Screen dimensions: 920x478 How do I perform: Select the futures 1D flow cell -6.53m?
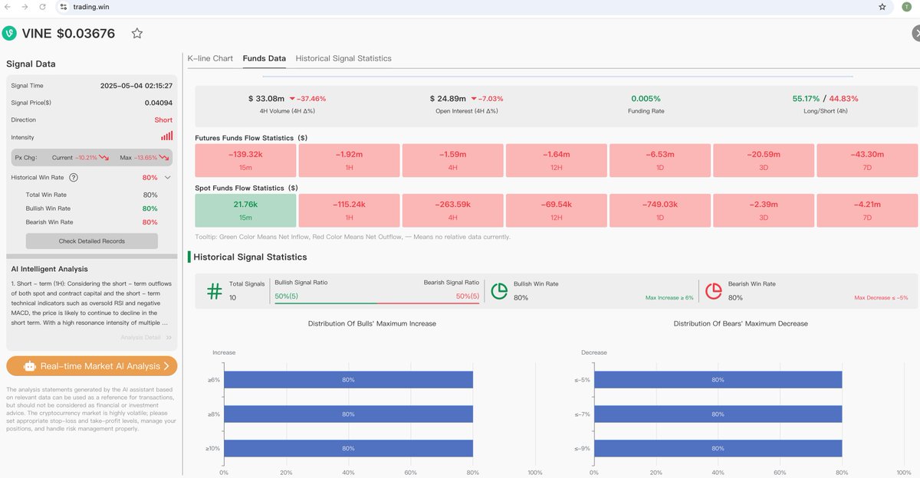coord(660,160)
